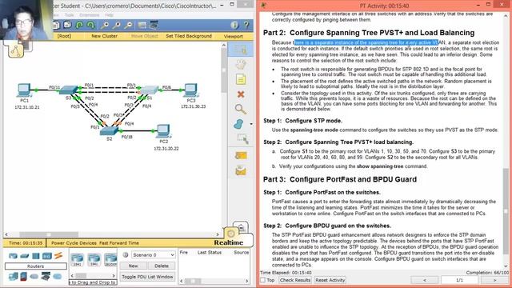The image size is (512, 288).
Task: Toggle the Top checkbox in PT Activity
Action: (263, 280)
